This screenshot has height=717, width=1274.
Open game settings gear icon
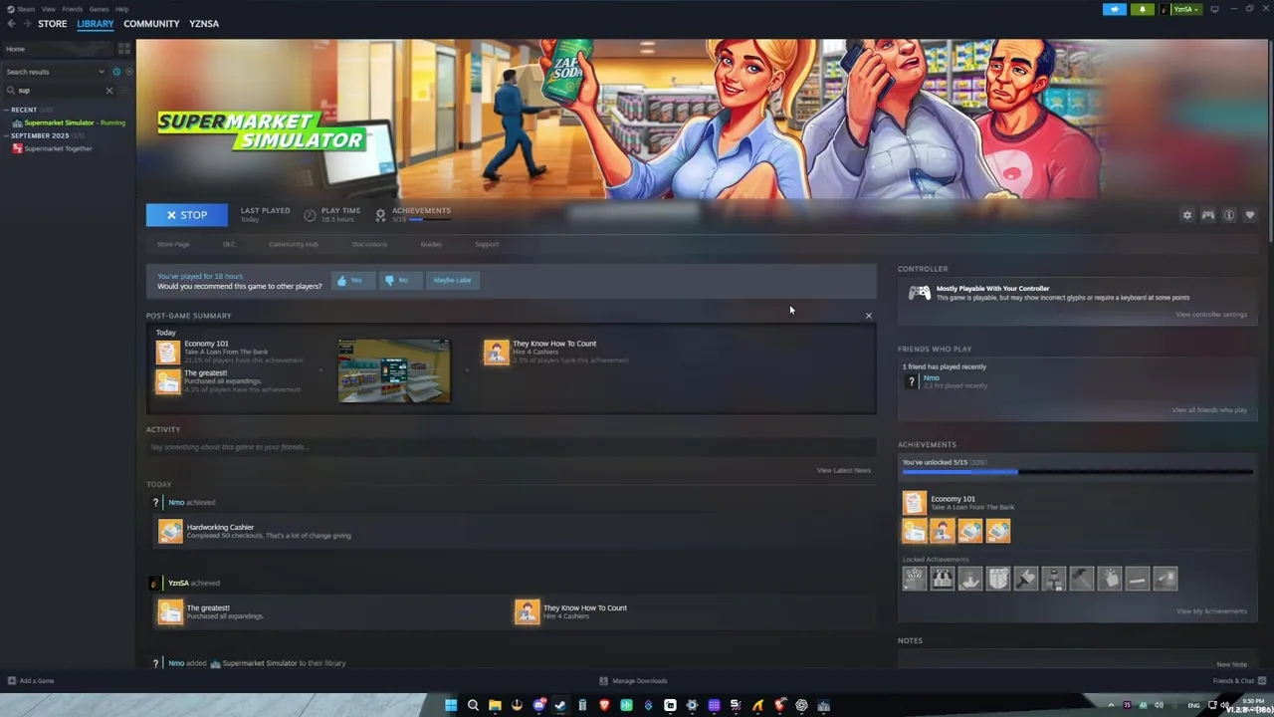[x=1186, y=215]
